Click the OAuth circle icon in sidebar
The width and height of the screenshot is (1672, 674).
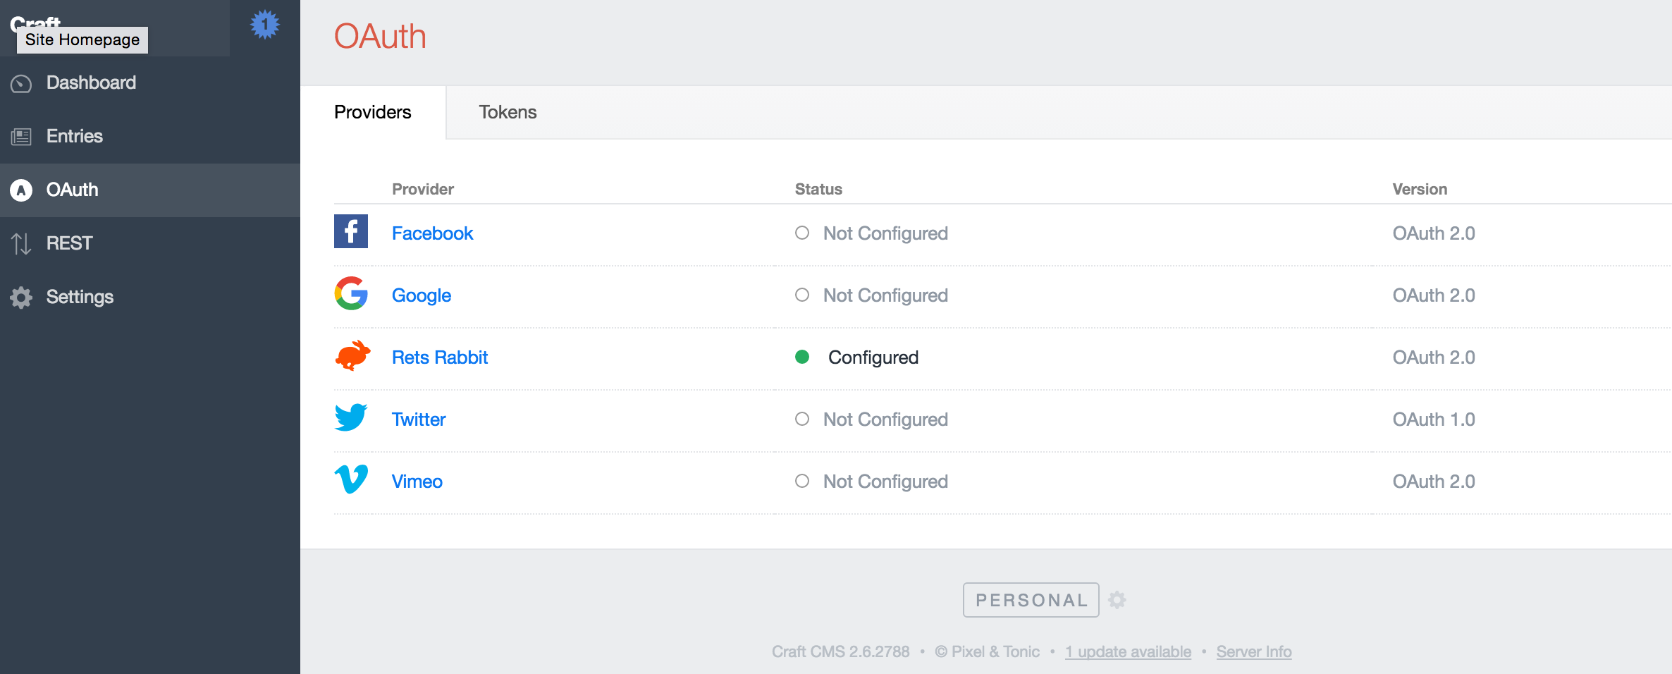click(21, 190)
